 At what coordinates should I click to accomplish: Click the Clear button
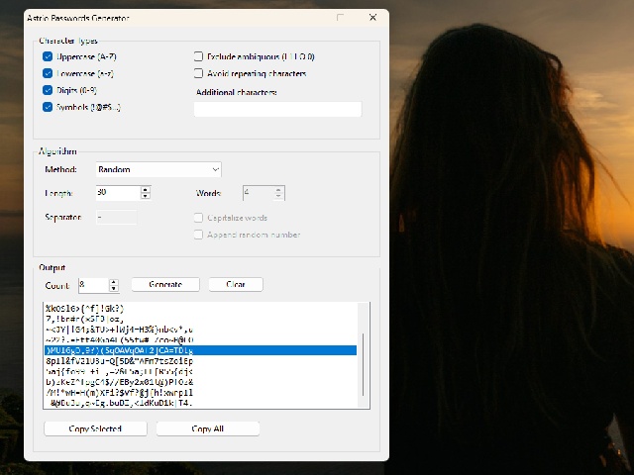coord(236,284)
